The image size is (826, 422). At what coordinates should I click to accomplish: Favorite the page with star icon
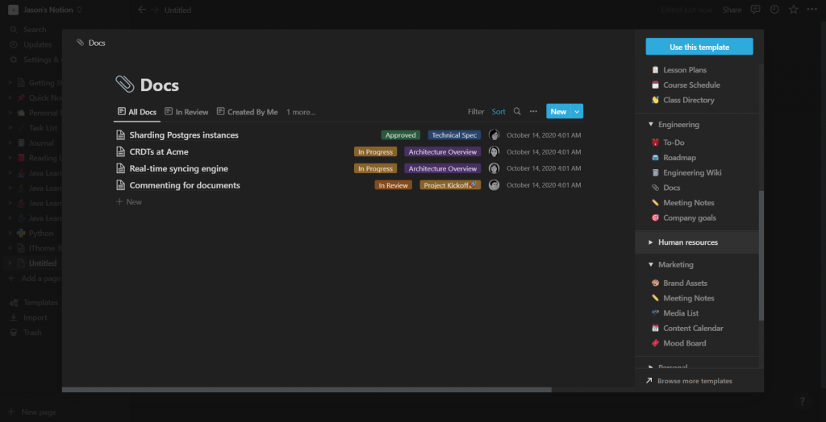794,10
